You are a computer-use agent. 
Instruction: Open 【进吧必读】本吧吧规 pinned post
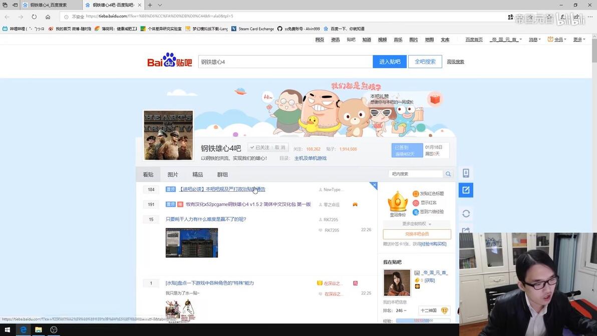[x=222, y=189]
